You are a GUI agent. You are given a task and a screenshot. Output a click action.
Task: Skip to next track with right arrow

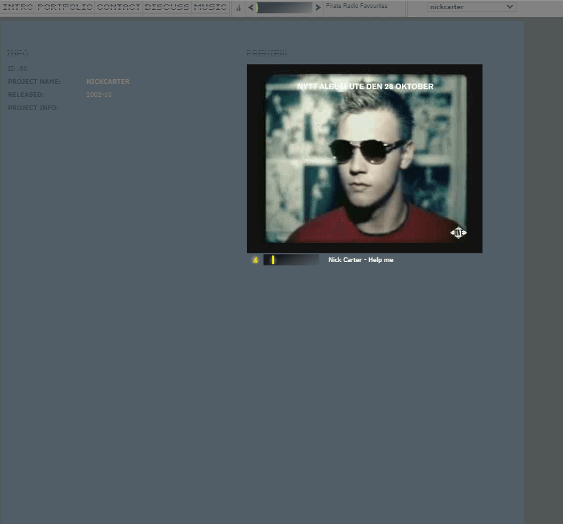[318, 7]
